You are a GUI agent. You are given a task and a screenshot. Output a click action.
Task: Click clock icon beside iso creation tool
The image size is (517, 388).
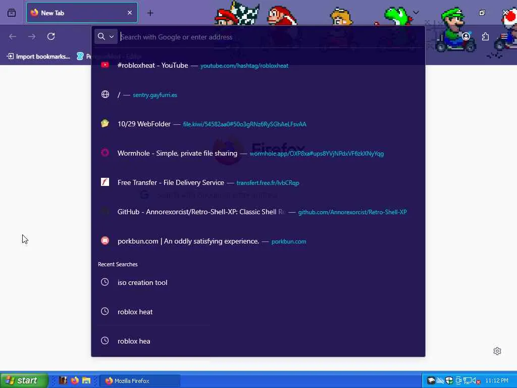(x=105, y=282)
